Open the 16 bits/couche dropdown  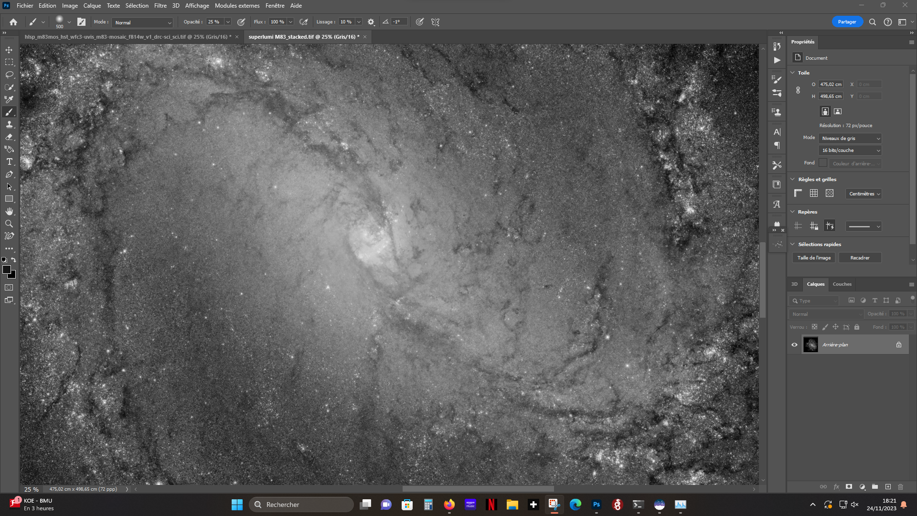(x=850, y=150)
